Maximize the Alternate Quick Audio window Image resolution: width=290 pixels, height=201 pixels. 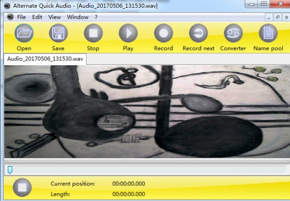264,4
